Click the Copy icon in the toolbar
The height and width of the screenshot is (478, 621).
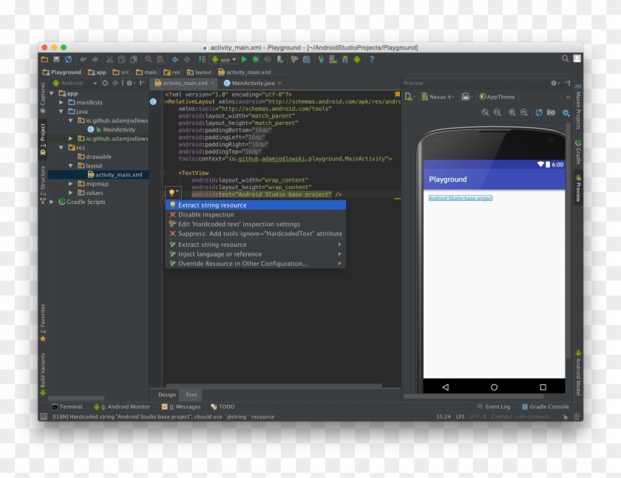pyautogui.click(x=121, y=59)
